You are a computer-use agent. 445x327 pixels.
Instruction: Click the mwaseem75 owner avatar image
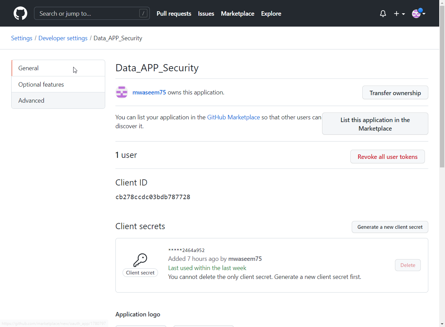pyautogui.click(x=122, y=92)
